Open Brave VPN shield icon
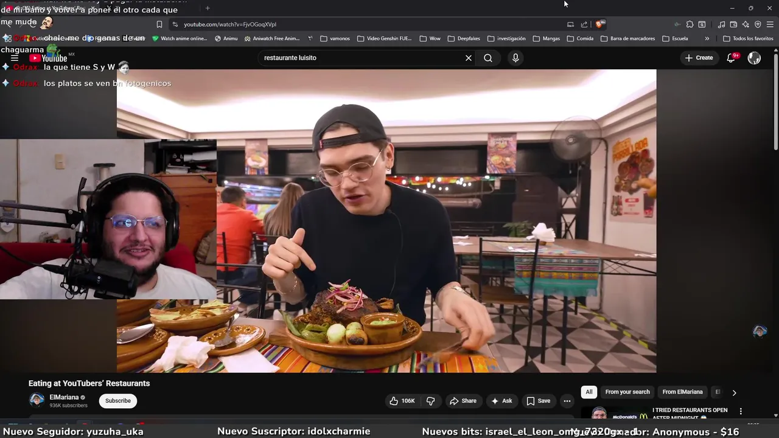This screenshot has width=779, height=438. 758,24
